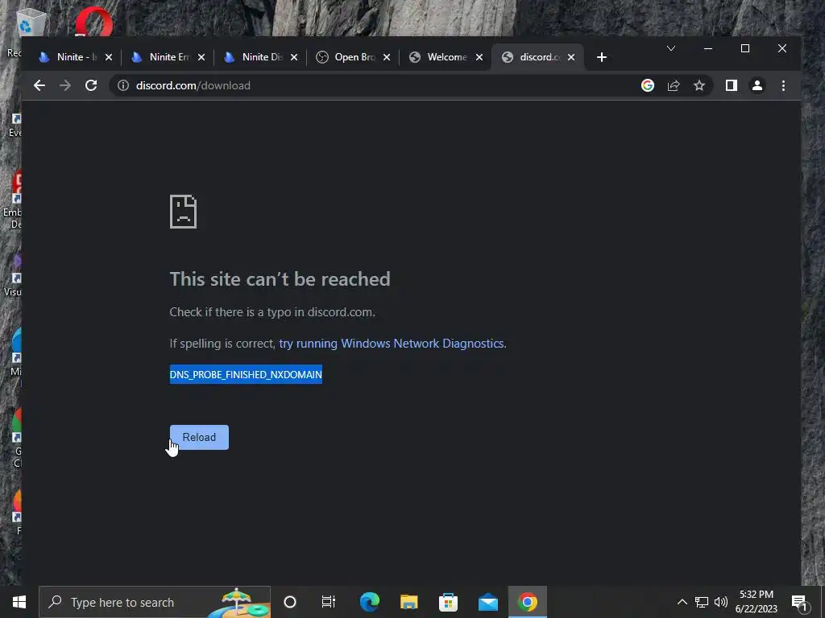Close the Welcome tab
Screen dimensions: 825x618
click(479, 57)
